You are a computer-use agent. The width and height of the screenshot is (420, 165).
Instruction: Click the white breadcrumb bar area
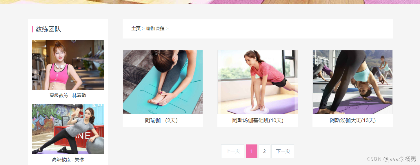[x=258, y=29]
